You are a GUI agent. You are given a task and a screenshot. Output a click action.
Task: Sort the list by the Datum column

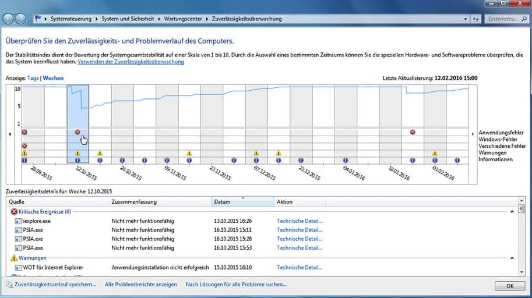(242, 202)
